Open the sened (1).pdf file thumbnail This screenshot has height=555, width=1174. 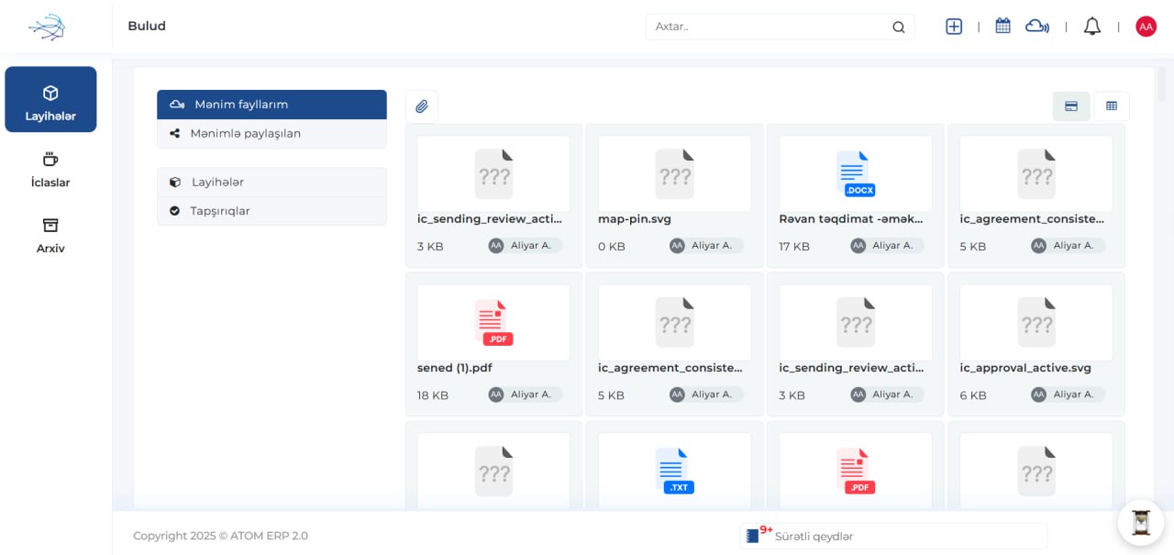(x=493, y=323)
